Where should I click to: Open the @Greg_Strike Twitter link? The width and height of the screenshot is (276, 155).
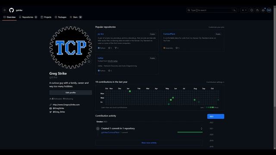[59, 112]
